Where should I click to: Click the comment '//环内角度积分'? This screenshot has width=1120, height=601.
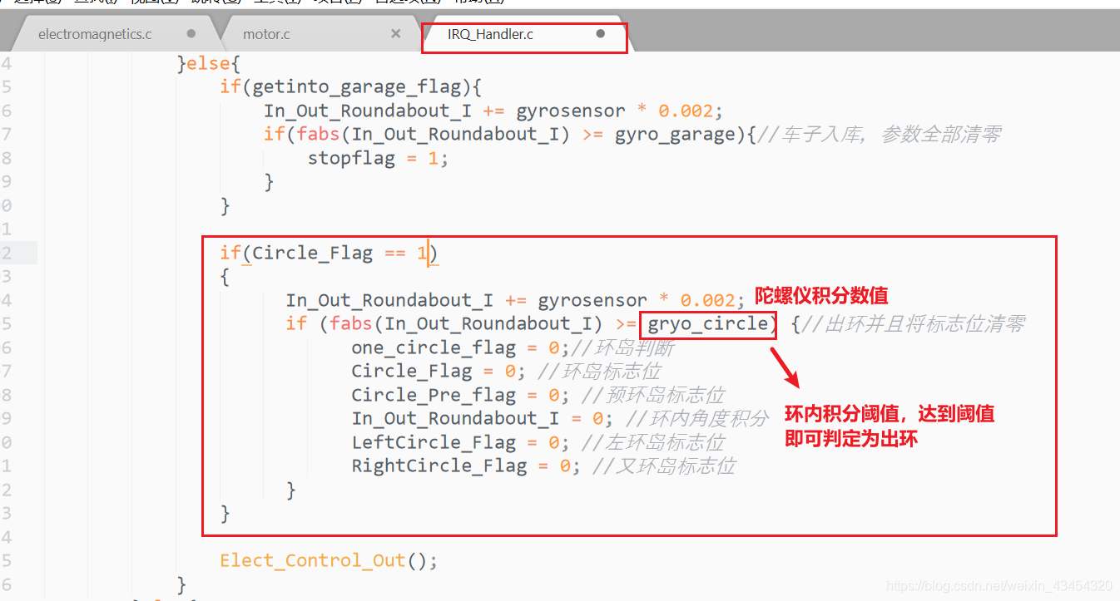coord(696,418)
